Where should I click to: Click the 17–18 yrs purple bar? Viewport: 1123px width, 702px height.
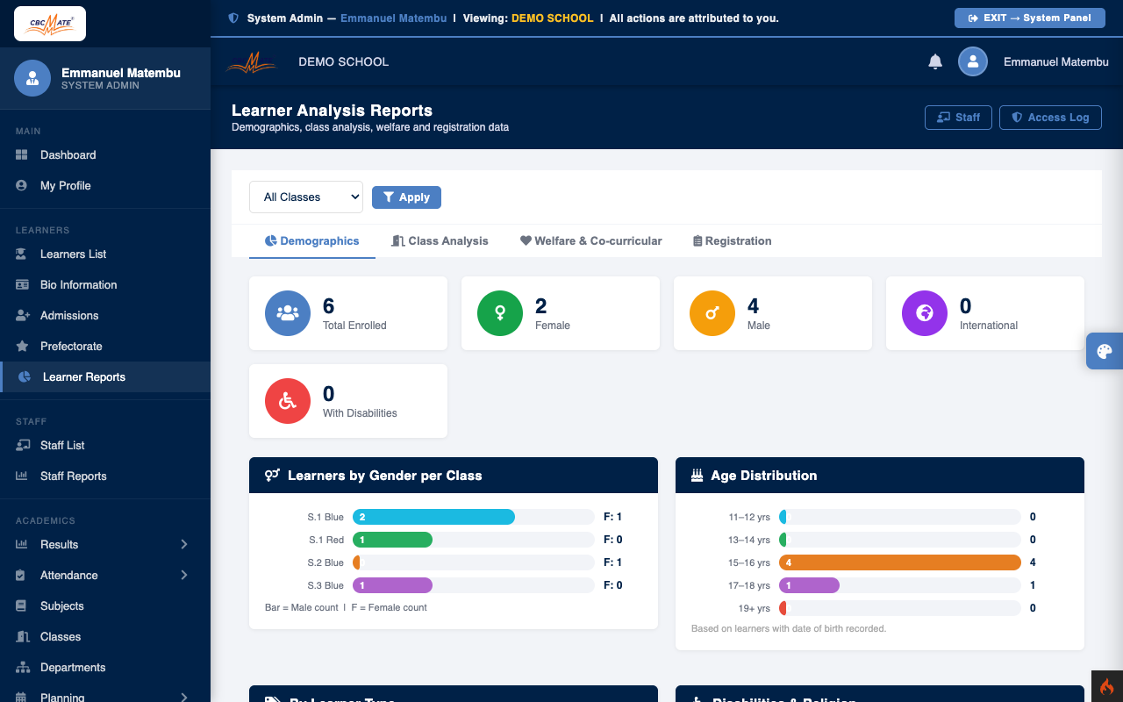809,585
